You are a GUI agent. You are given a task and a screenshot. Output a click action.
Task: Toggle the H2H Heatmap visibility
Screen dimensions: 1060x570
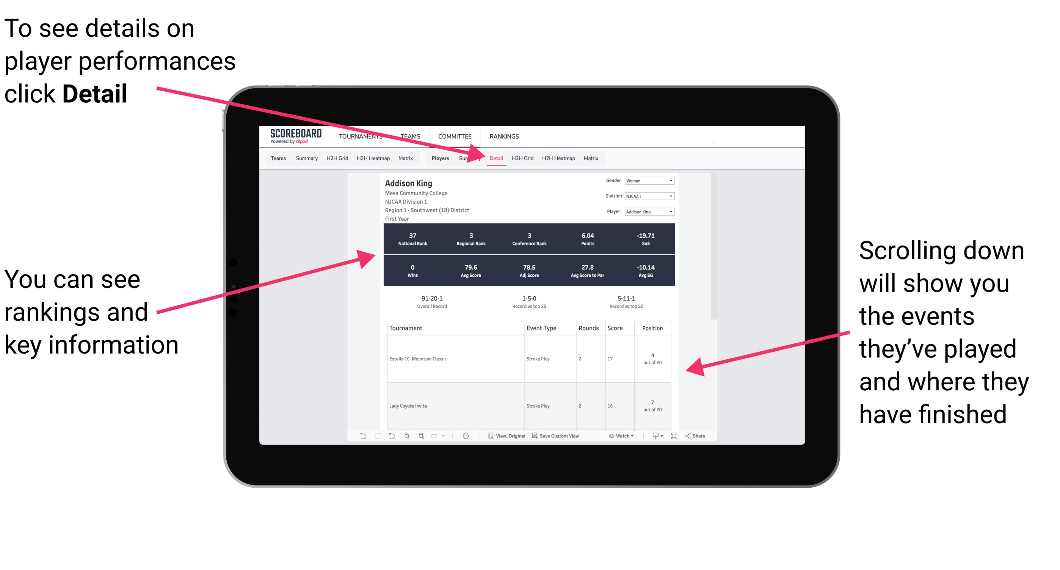point(558,157)
